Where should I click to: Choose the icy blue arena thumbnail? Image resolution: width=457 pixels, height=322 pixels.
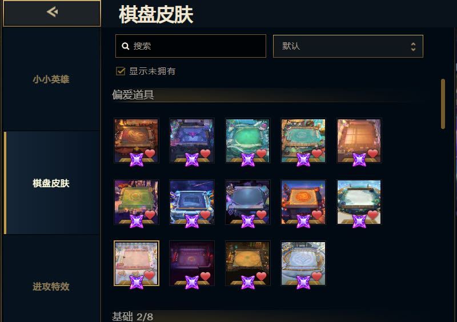(303, 263)
